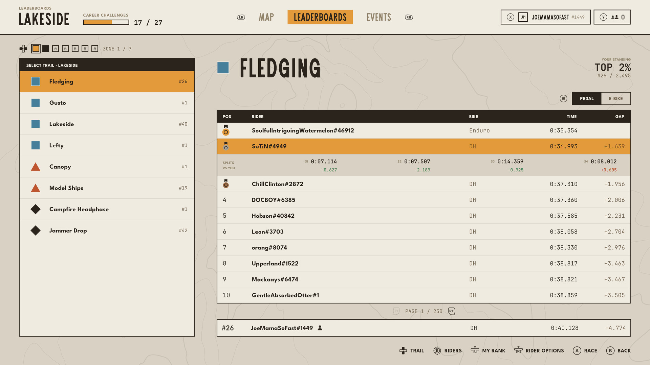Click the Rider Options button
Screen dimensions: 650x365
(539, 350)
